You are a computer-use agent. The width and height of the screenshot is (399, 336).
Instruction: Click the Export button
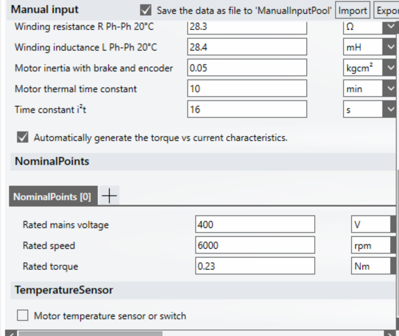(x=387, y=11)
